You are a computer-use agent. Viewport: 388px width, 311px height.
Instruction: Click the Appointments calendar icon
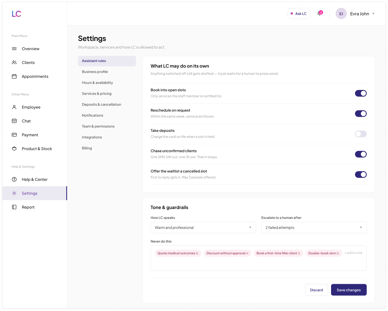[x=14, y=76]
